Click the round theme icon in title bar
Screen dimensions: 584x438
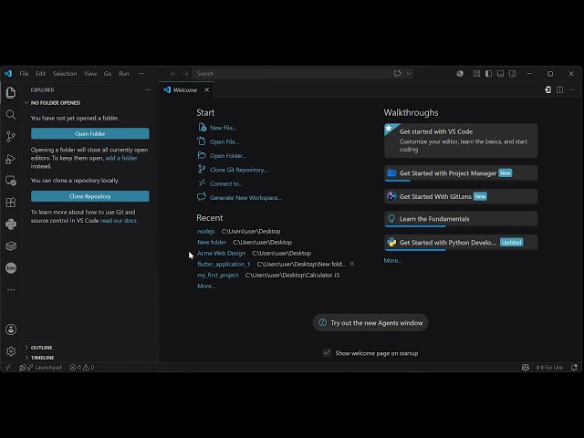[x=460, y=74]
